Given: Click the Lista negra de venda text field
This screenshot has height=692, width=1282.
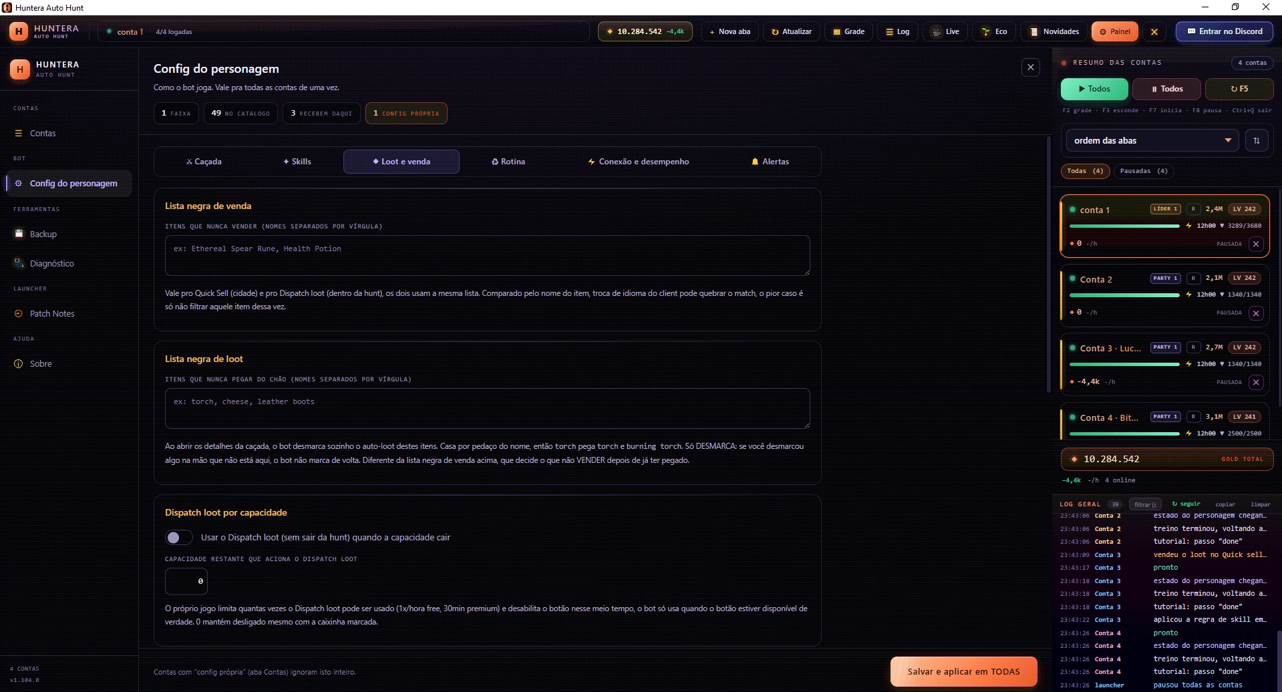Looking at the screenshot, I should [x=487, y=255].
